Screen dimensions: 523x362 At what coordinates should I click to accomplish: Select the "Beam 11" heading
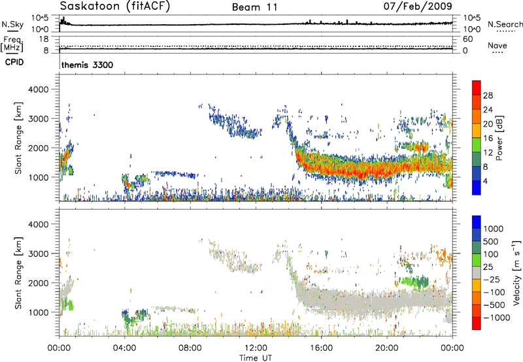[255, 7]
